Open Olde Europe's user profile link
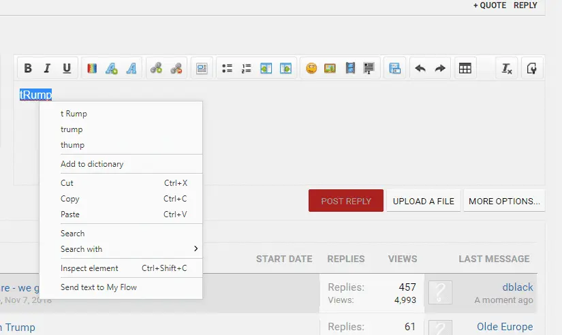Image resolution: width=562 pixels, height=335 pixels. [505, 327]
